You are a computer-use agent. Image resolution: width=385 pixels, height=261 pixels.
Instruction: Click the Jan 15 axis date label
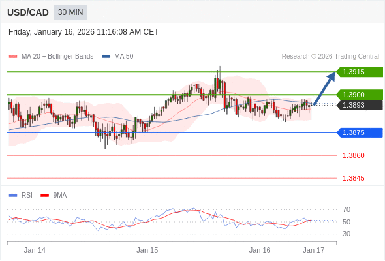[147, 250]
